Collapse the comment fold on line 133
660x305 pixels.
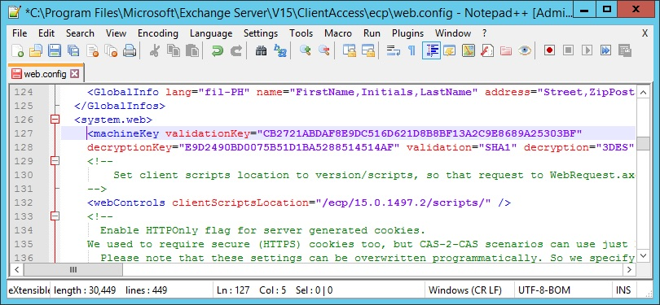coord(55,216)
